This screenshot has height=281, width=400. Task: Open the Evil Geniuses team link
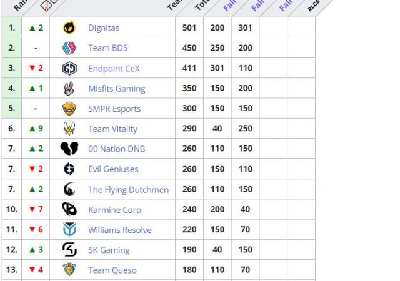click(x=113, y=169)
